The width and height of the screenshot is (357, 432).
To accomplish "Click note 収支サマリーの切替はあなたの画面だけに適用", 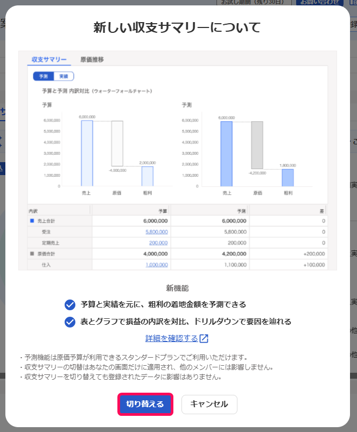I will 146,367.
